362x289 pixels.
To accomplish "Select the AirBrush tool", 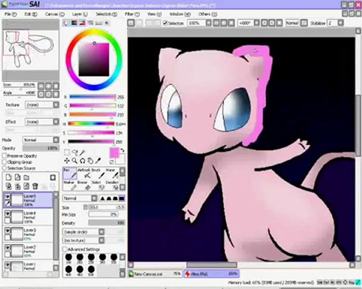I will point(84,173).
